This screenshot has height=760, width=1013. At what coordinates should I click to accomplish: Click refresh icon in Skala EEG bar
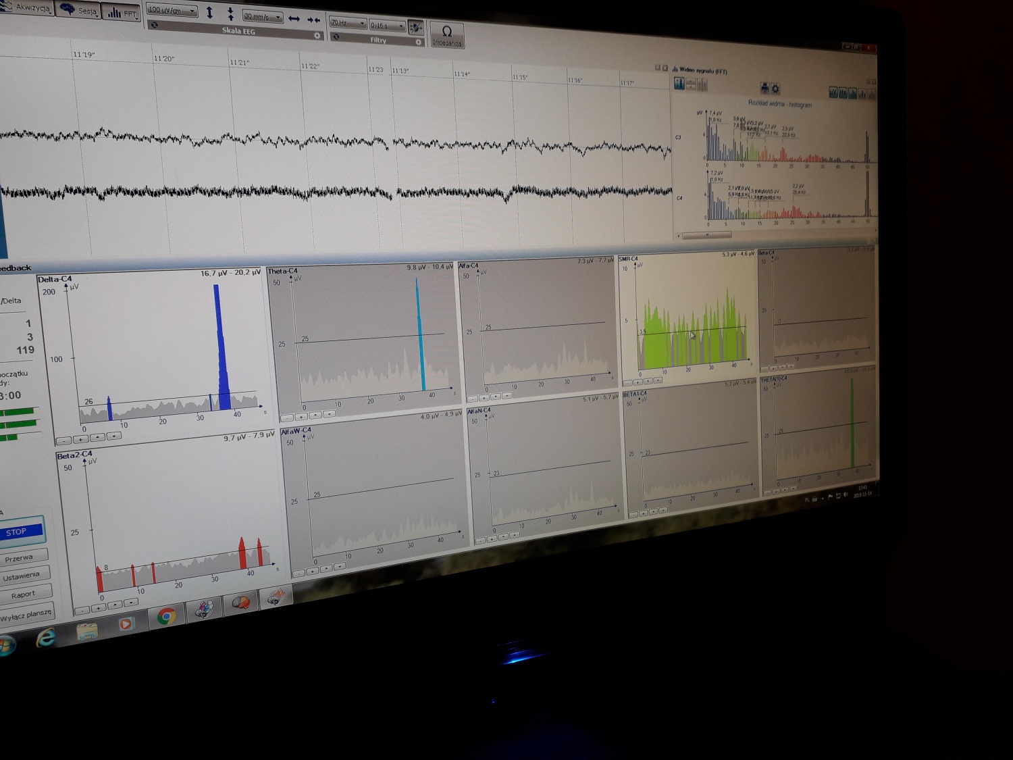(x=154, y=25)
